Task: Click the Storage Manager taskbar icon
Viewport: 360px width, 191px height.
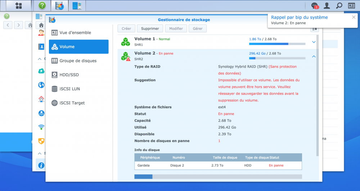Action: point(59,6)
